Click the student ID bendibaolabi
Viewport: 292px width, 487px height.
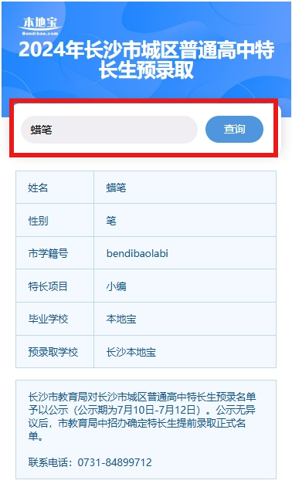[x=138, y=253]
